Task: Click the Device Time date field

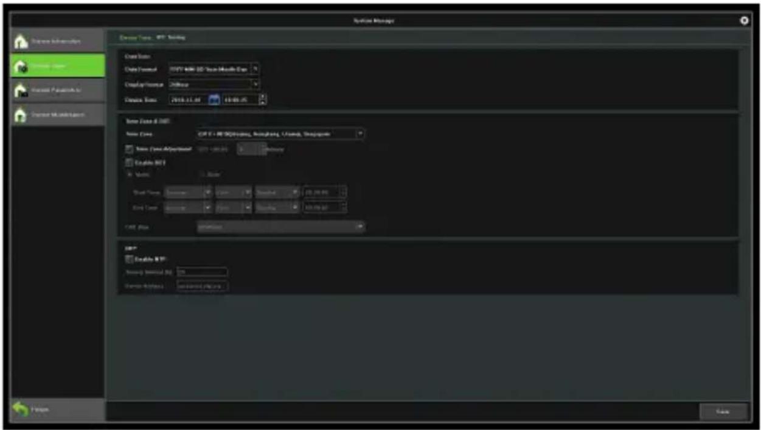Action: tap(187, 100)
